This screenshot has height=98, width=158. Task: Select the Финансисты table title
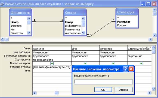point(20,13)
